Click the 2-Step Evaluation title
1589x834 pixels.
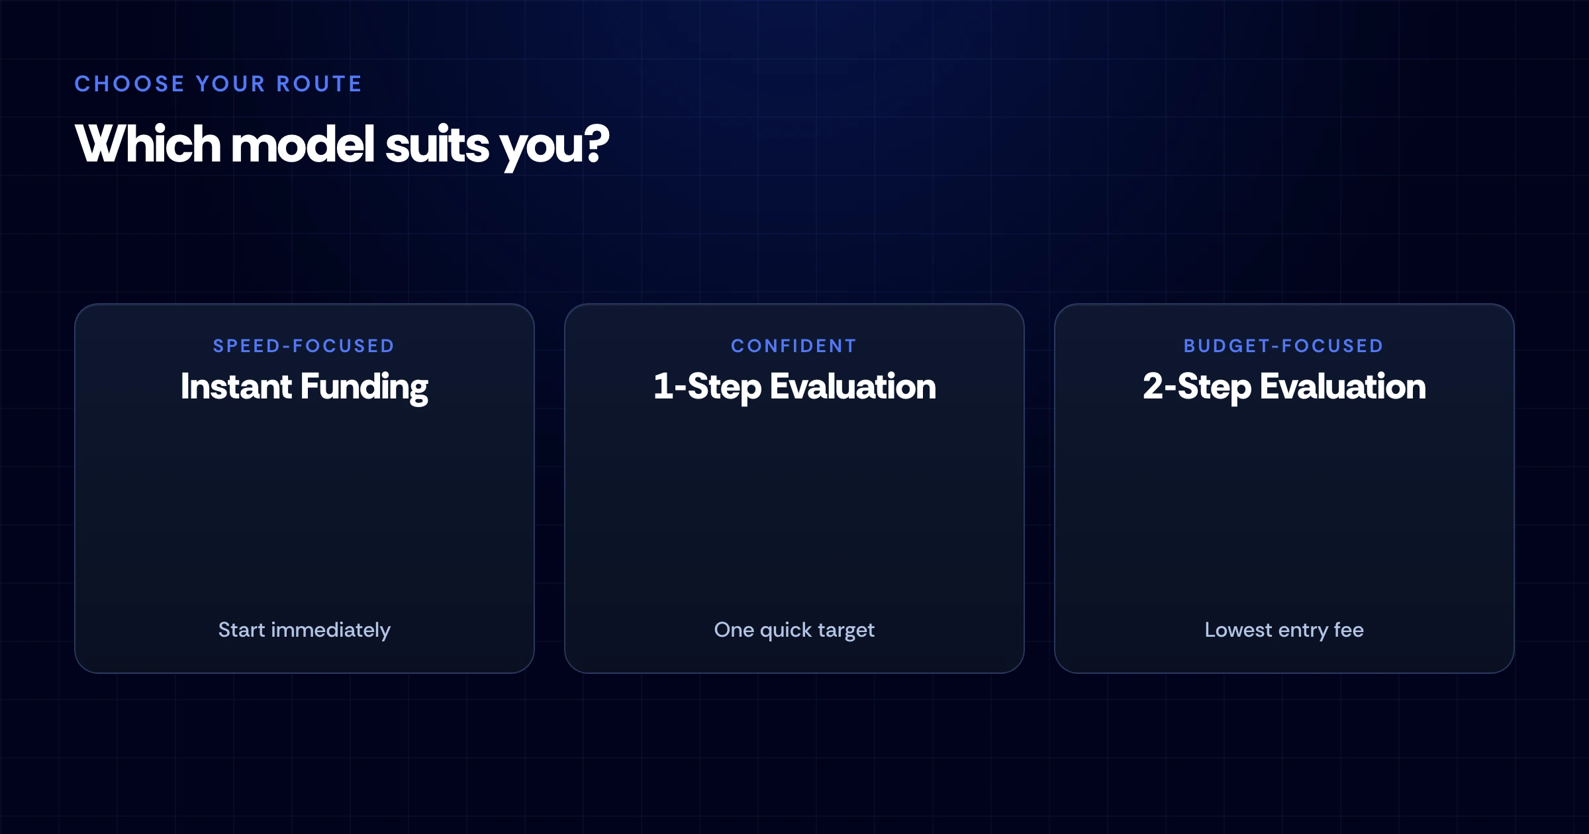pos(1284,387)
